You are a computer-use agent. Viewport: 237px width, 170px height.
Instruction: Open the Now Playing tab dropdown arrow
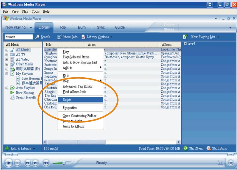coord(31,28)
